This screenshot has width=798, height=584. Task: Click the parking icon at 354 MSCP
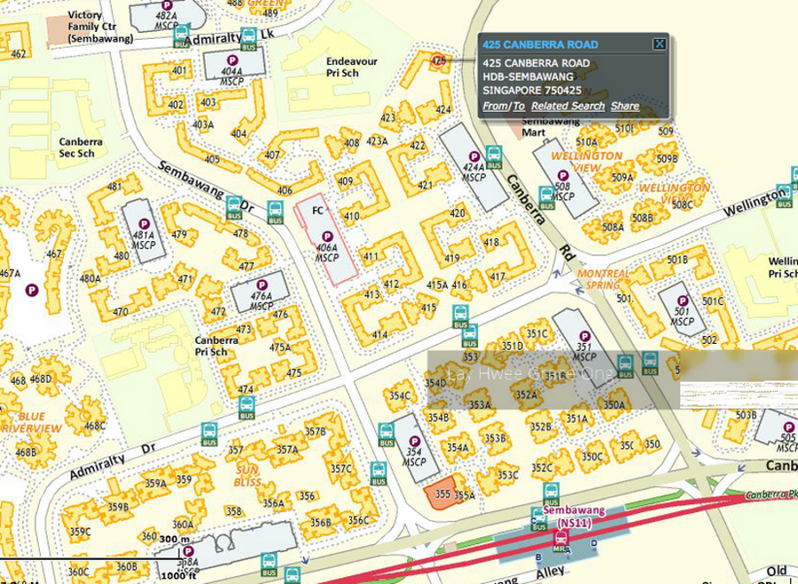(x=413, y=440)
